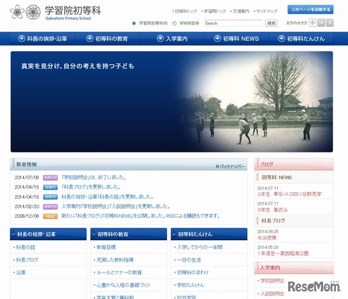This screenshot has width=348, height=299.
Task: Open サイトマップ header link
Action: coord(266,11)
